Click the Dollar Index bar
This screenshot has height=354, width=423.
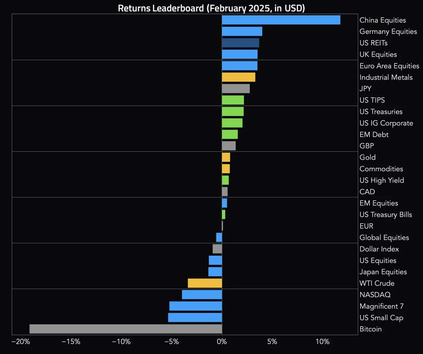click(x=217, y=249)
